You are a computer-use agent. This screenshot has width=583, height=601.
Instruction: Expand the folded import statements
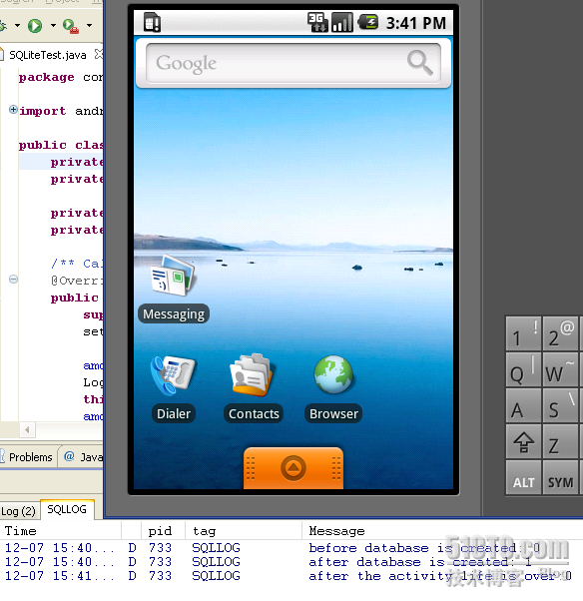13,110
